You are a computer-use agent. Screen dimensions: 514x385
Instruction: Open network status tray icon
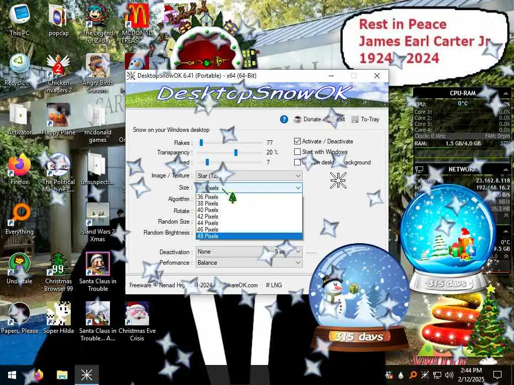[x=437, y=375]
